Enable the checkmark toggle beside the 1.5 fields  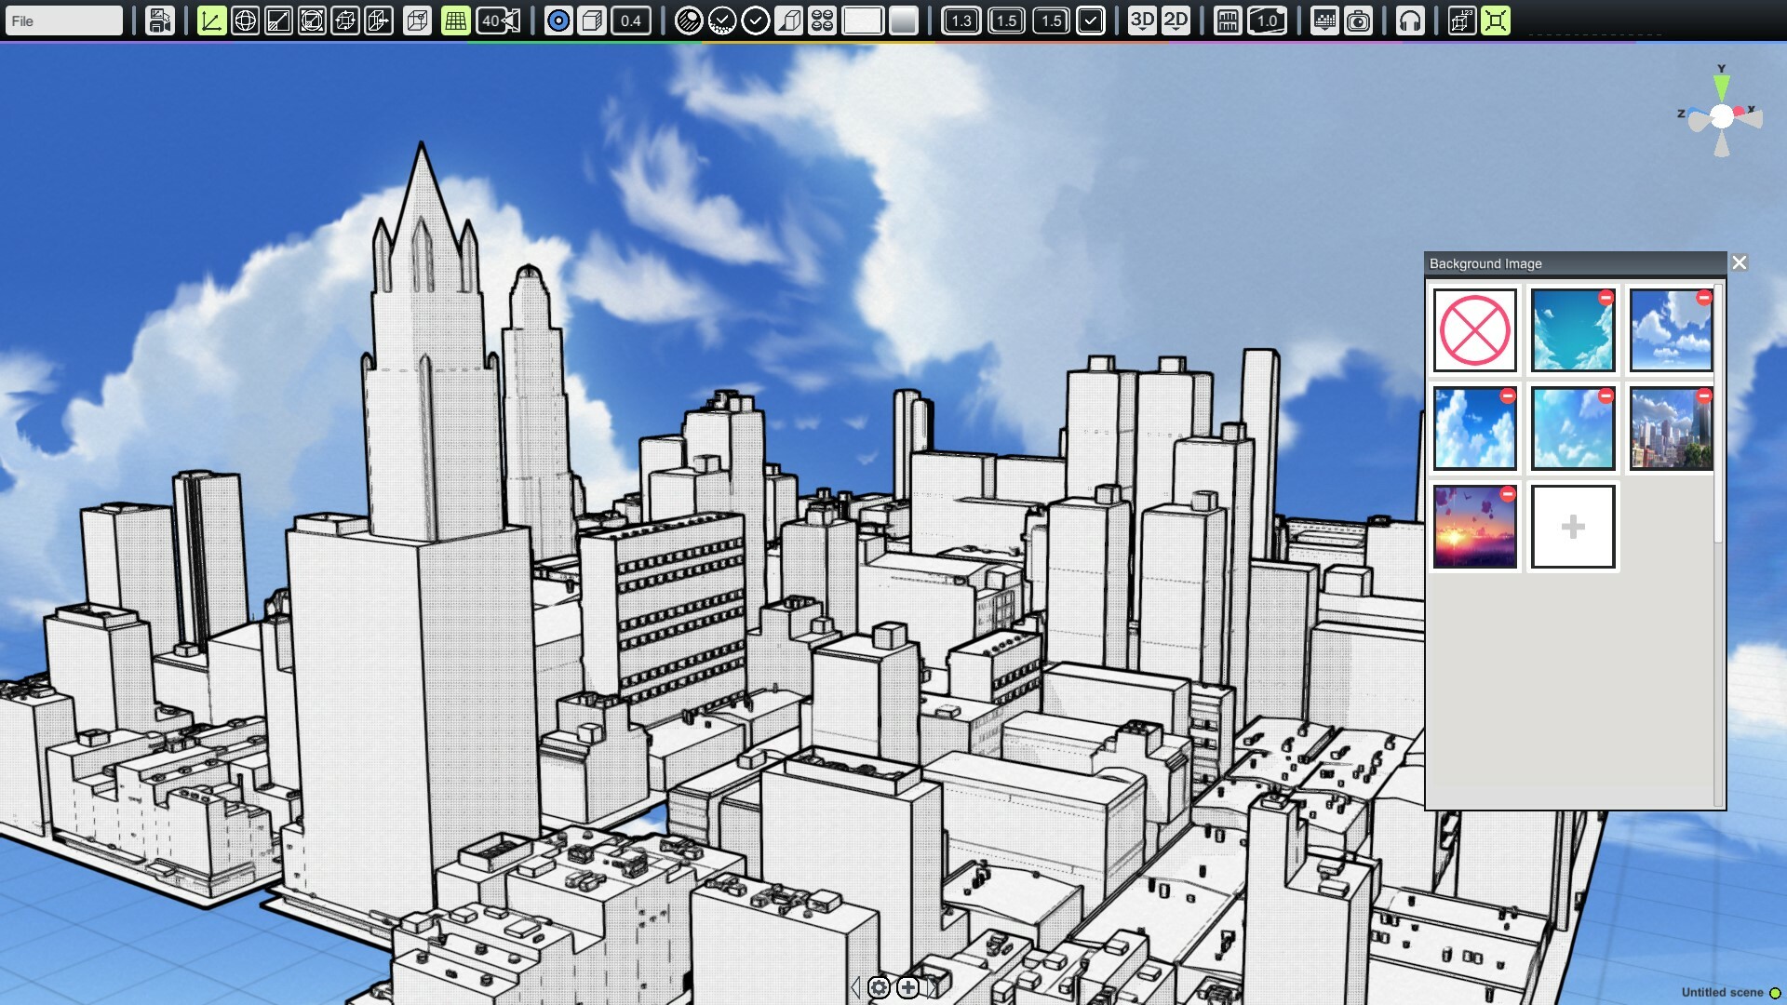click(1091, 20)
